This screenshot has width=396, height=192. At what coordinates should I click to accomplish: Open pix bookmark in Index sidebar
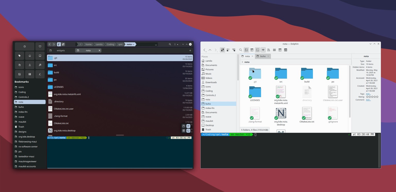click(30, 152)
